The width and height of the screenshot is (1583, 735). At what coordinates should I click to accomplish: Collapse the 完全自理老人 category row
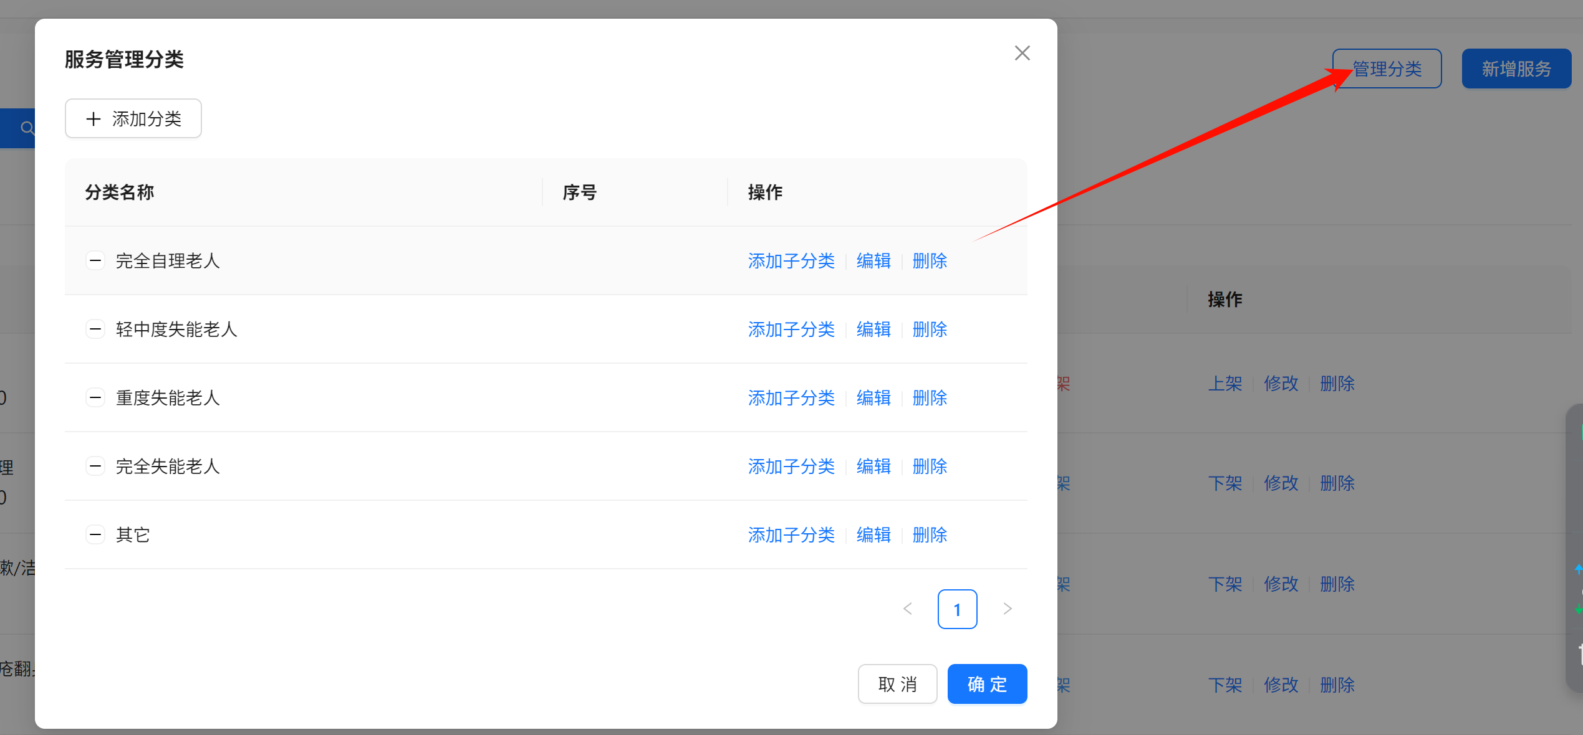[x=95, y=260]
